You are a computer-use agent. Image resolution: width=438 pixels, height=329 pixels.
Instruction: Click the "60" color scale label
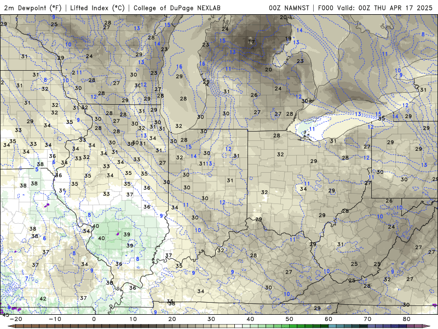(x=328, y=319)
